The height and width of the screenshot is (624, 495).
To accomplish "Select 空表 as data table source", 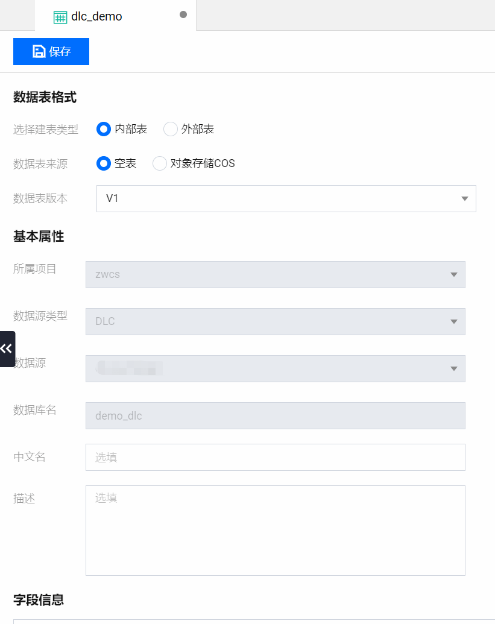I will [x=104, y=163].
